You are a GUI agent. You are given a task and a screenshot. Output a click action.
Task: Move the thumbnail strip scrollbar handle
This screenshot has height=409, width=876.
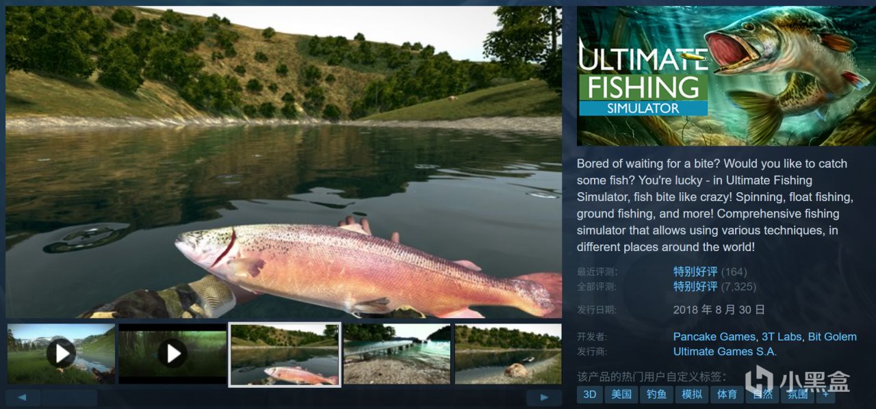click(x=69, y=397)
